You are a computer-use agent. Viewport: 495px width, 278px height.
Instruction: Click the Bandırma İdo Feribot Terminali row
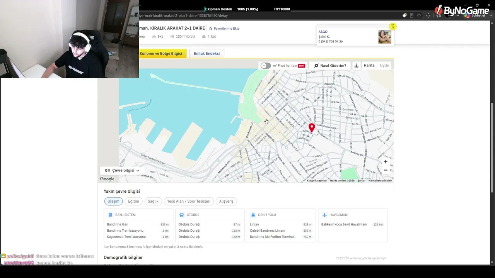(x=281, y=237)
